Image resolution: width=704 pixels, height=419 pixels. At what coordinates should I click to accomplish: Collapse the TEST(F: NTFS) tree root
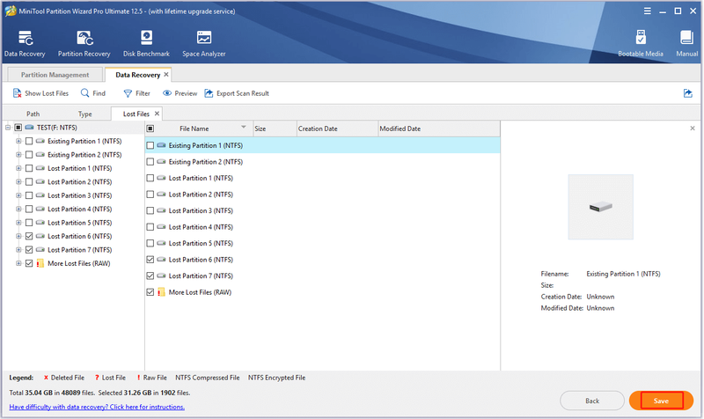pos(8,128)
